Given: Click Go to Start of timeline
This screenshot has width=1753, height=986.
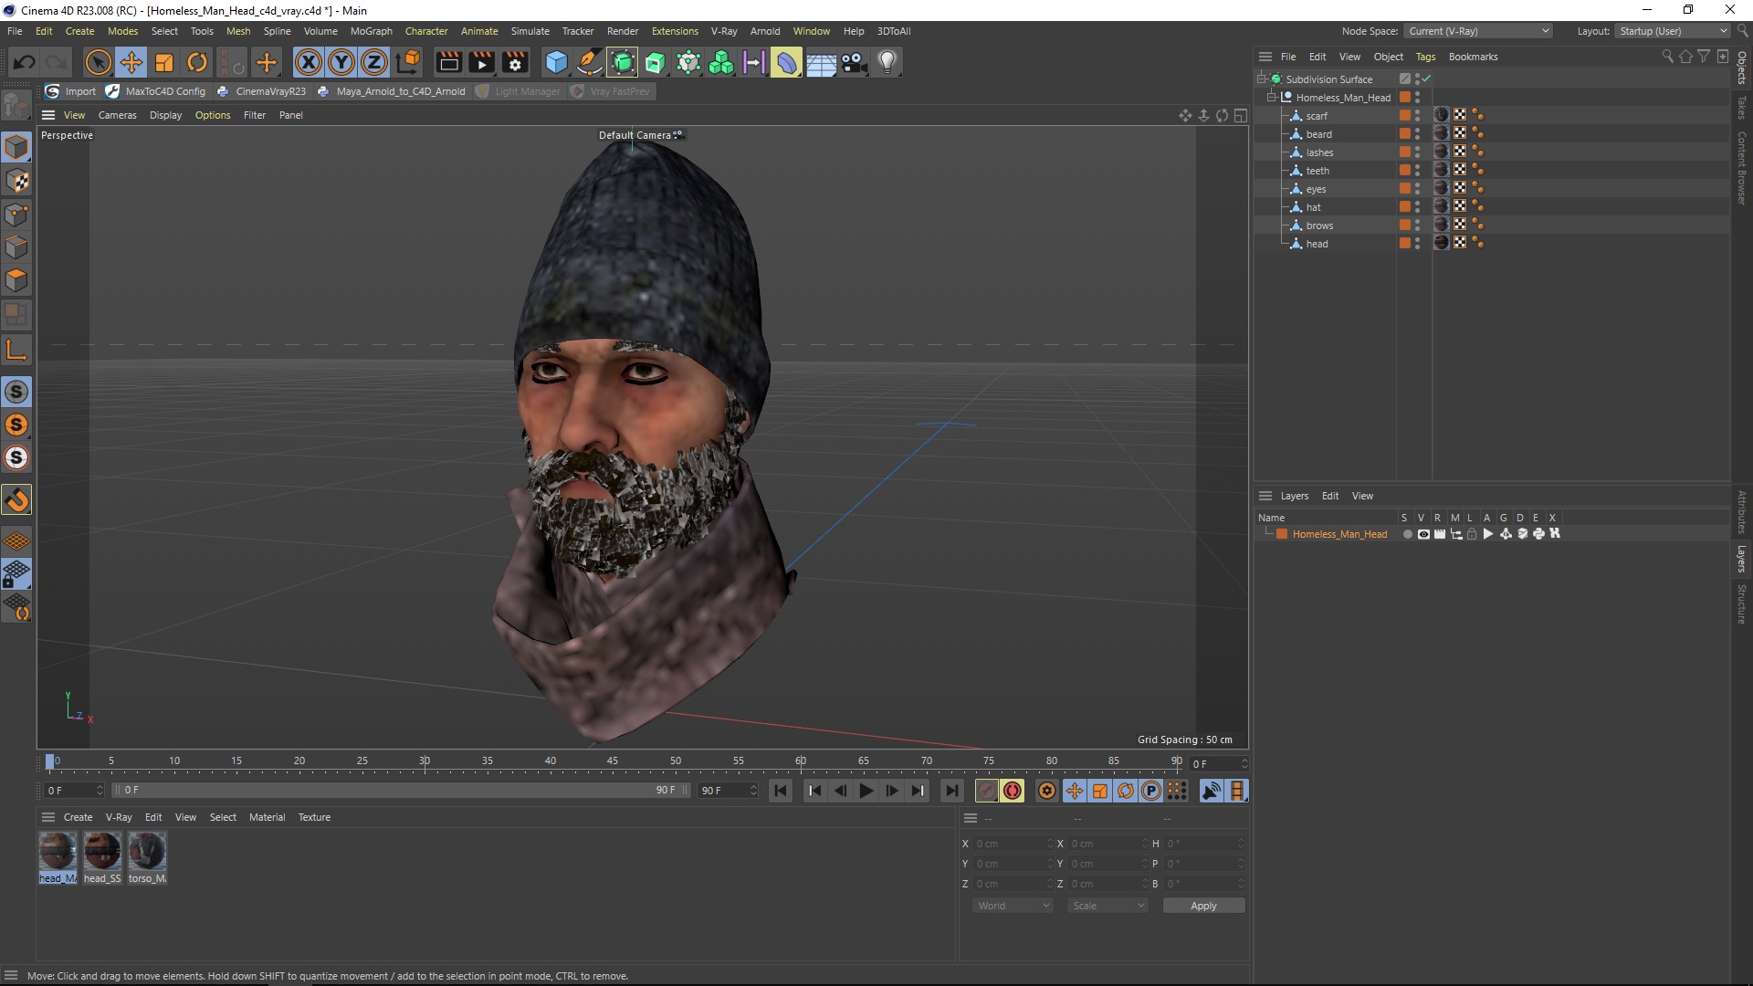Looking at the screenshot, I should (780, 791).
